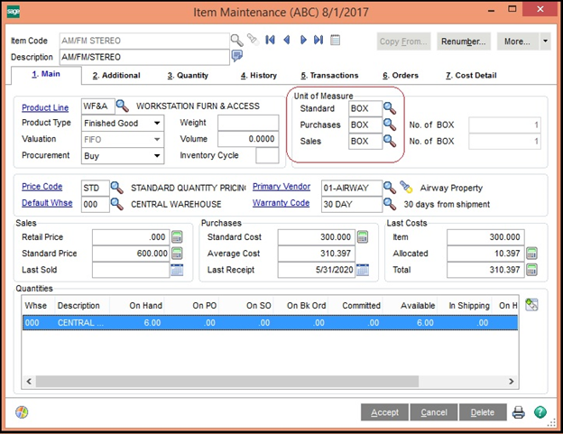Expand the Product Type dropdown
563x434 pixels.
pyautogui.click(x=157, y=124)
